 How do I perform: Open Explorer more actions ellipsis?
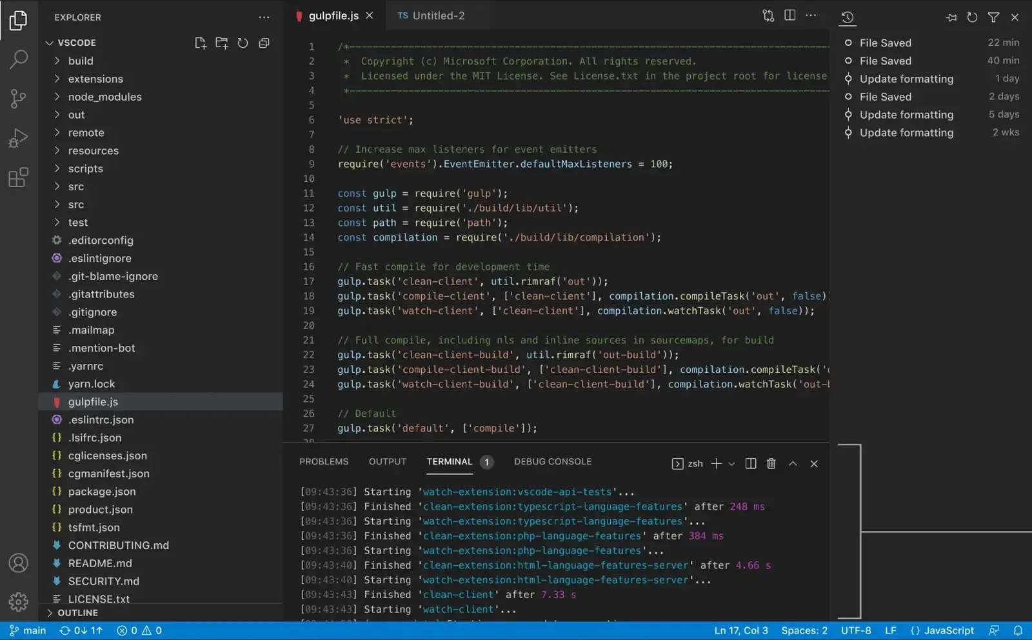click(x=264, y=17)
